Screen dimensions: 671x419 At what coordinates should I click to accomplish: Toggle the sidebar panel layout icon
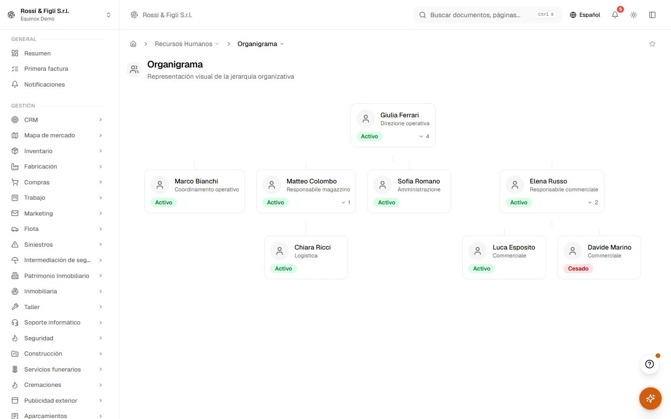[x=652, y=15]
